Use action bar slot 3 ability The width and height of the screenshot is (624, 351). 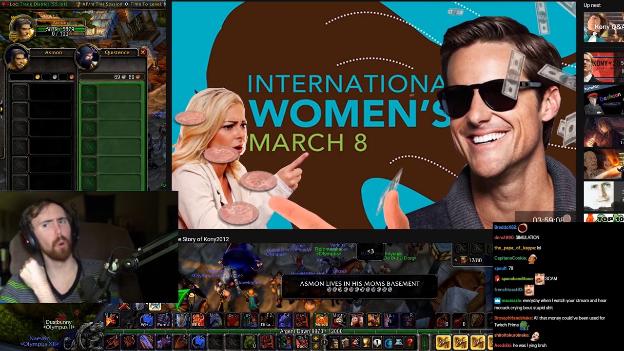146,342
